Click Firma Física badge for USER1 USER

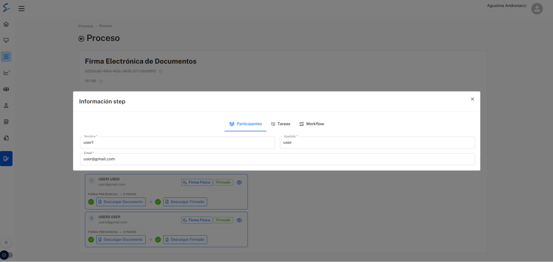pyautogui.click(x=197, y=182)
